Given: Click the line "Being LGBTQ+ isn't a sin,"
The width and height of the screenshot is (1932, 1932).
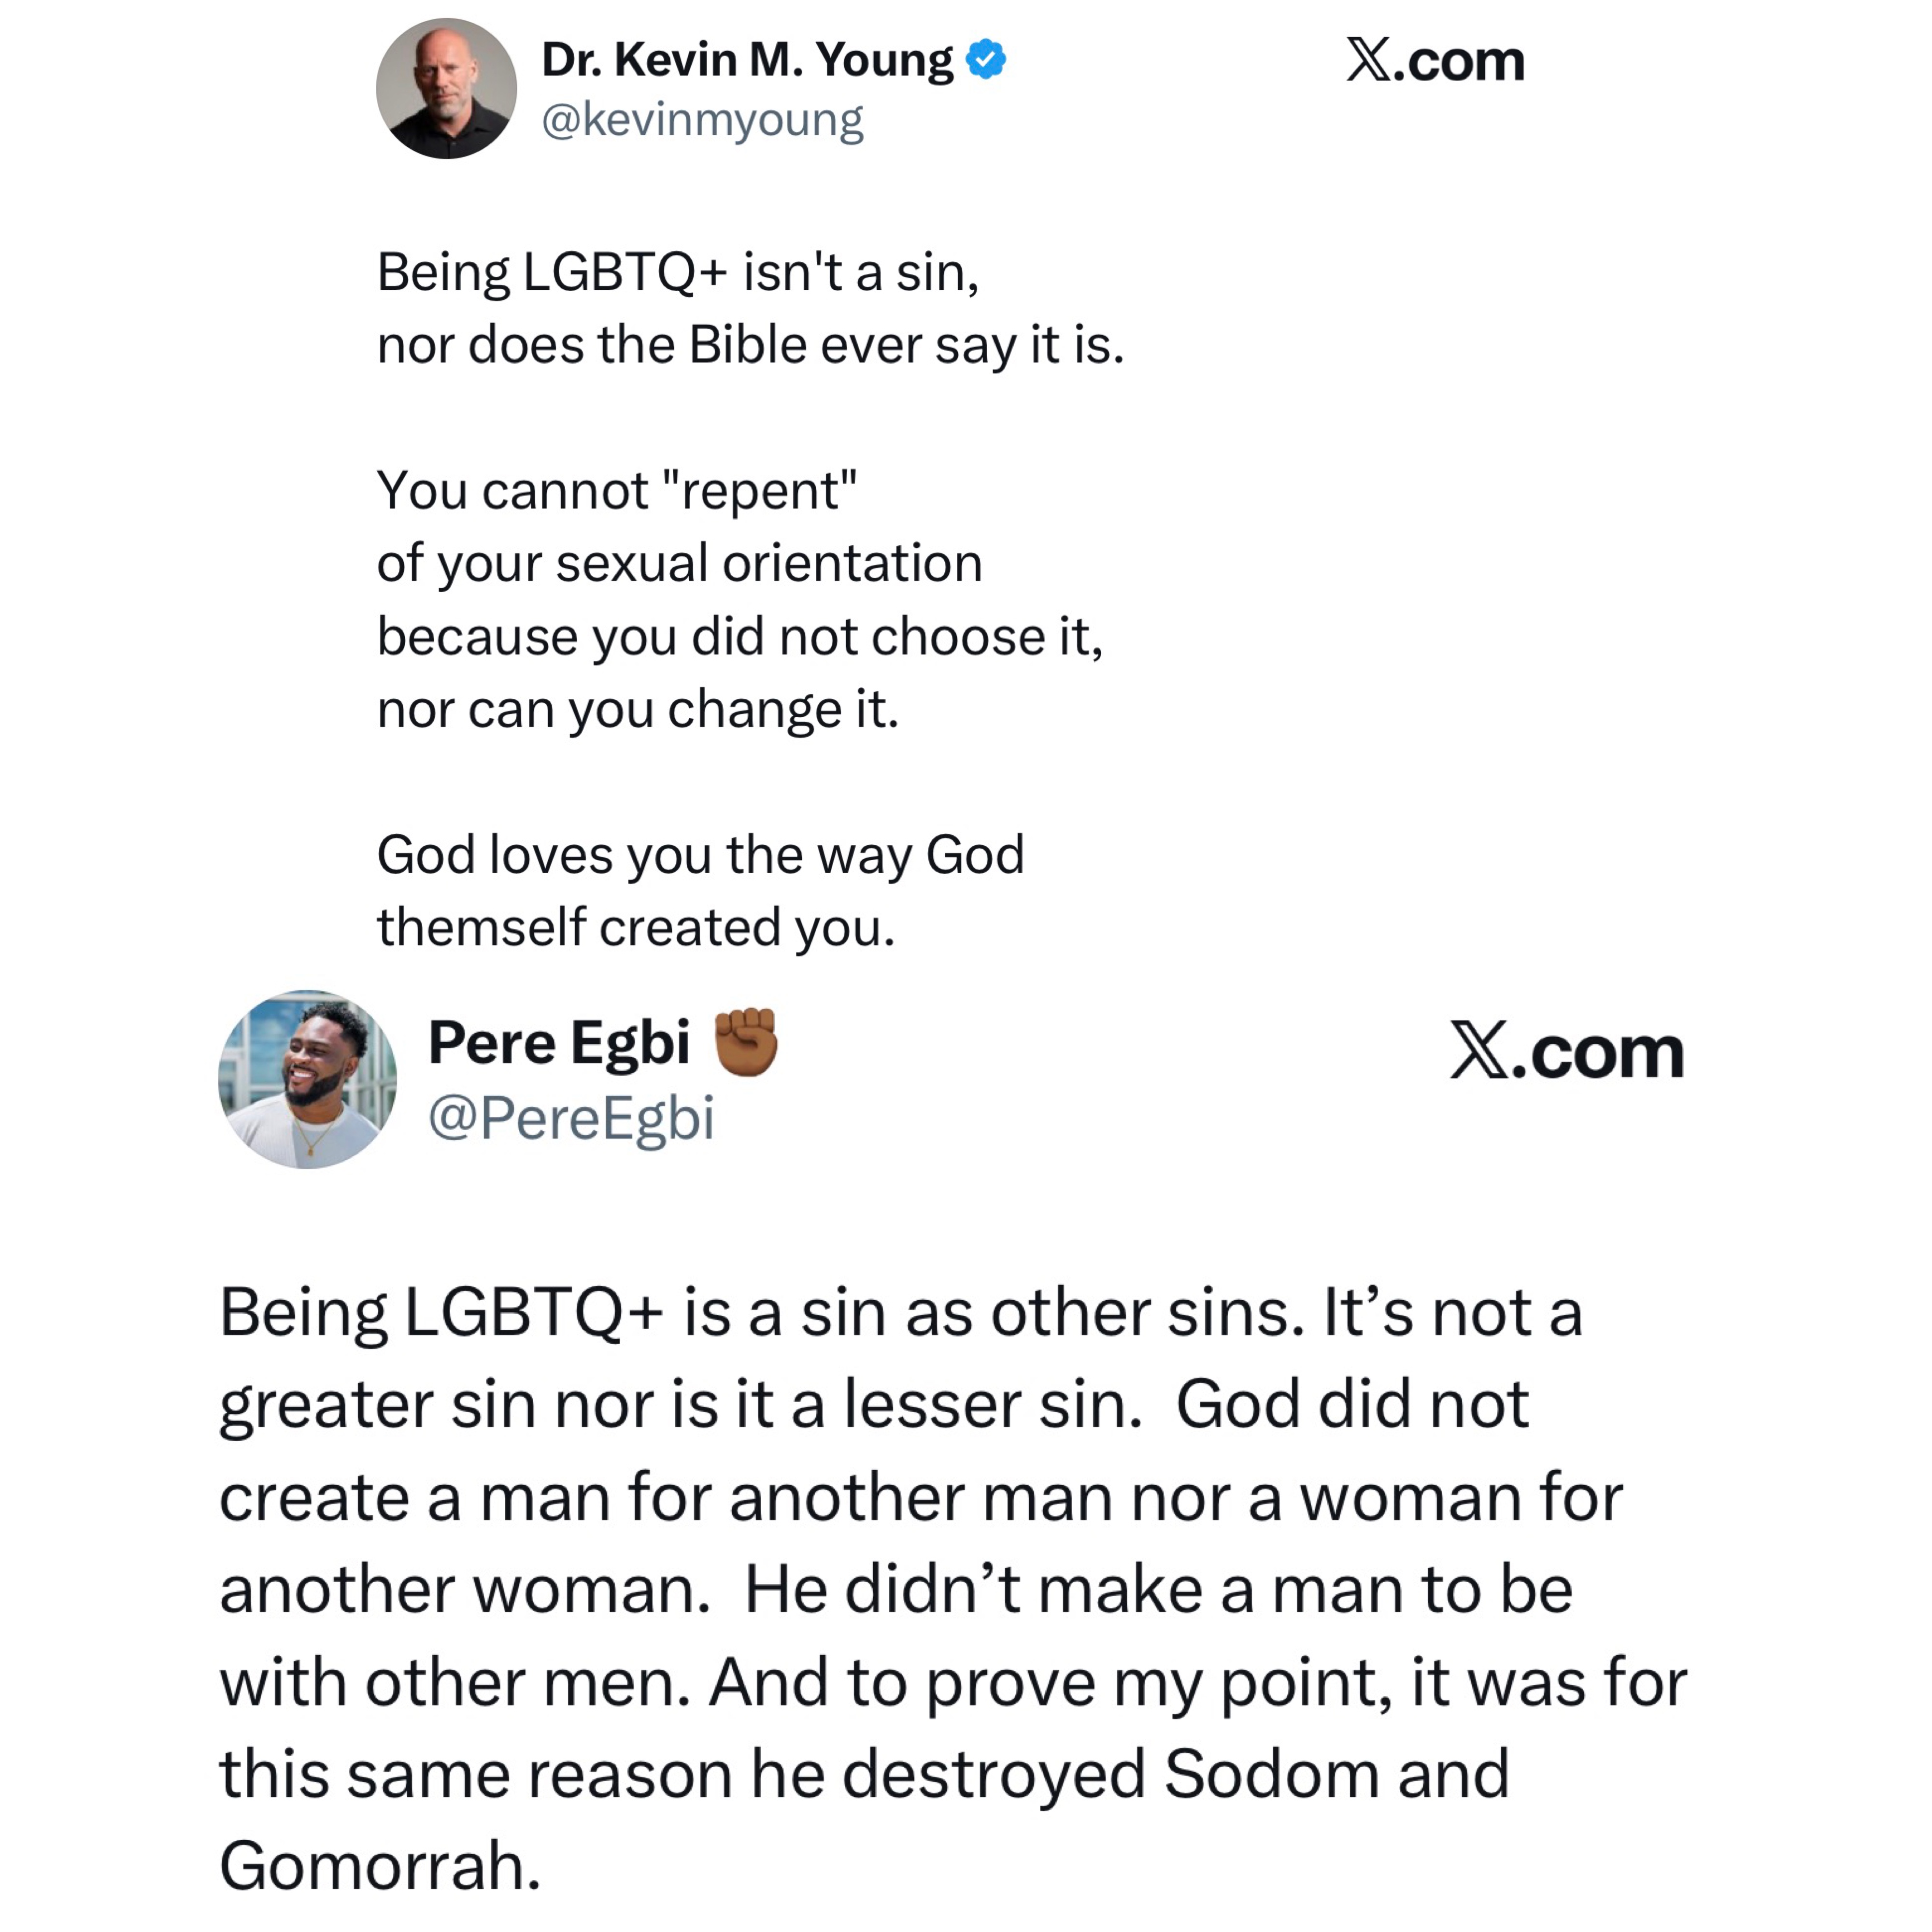Looking at the screenshot, I should (678, 272).
